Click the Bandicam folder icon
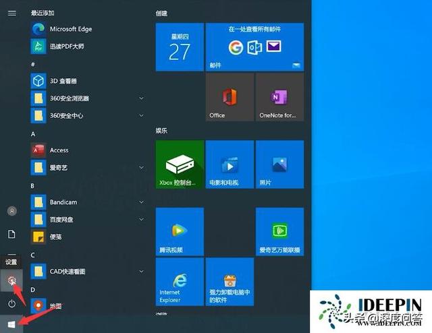This screenshot has width=432, height=333. [38, 202]
